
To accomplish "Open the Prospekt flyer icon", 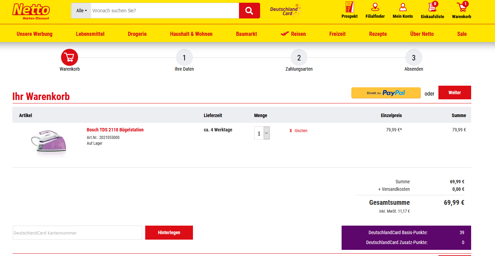I will coord(349,8).
